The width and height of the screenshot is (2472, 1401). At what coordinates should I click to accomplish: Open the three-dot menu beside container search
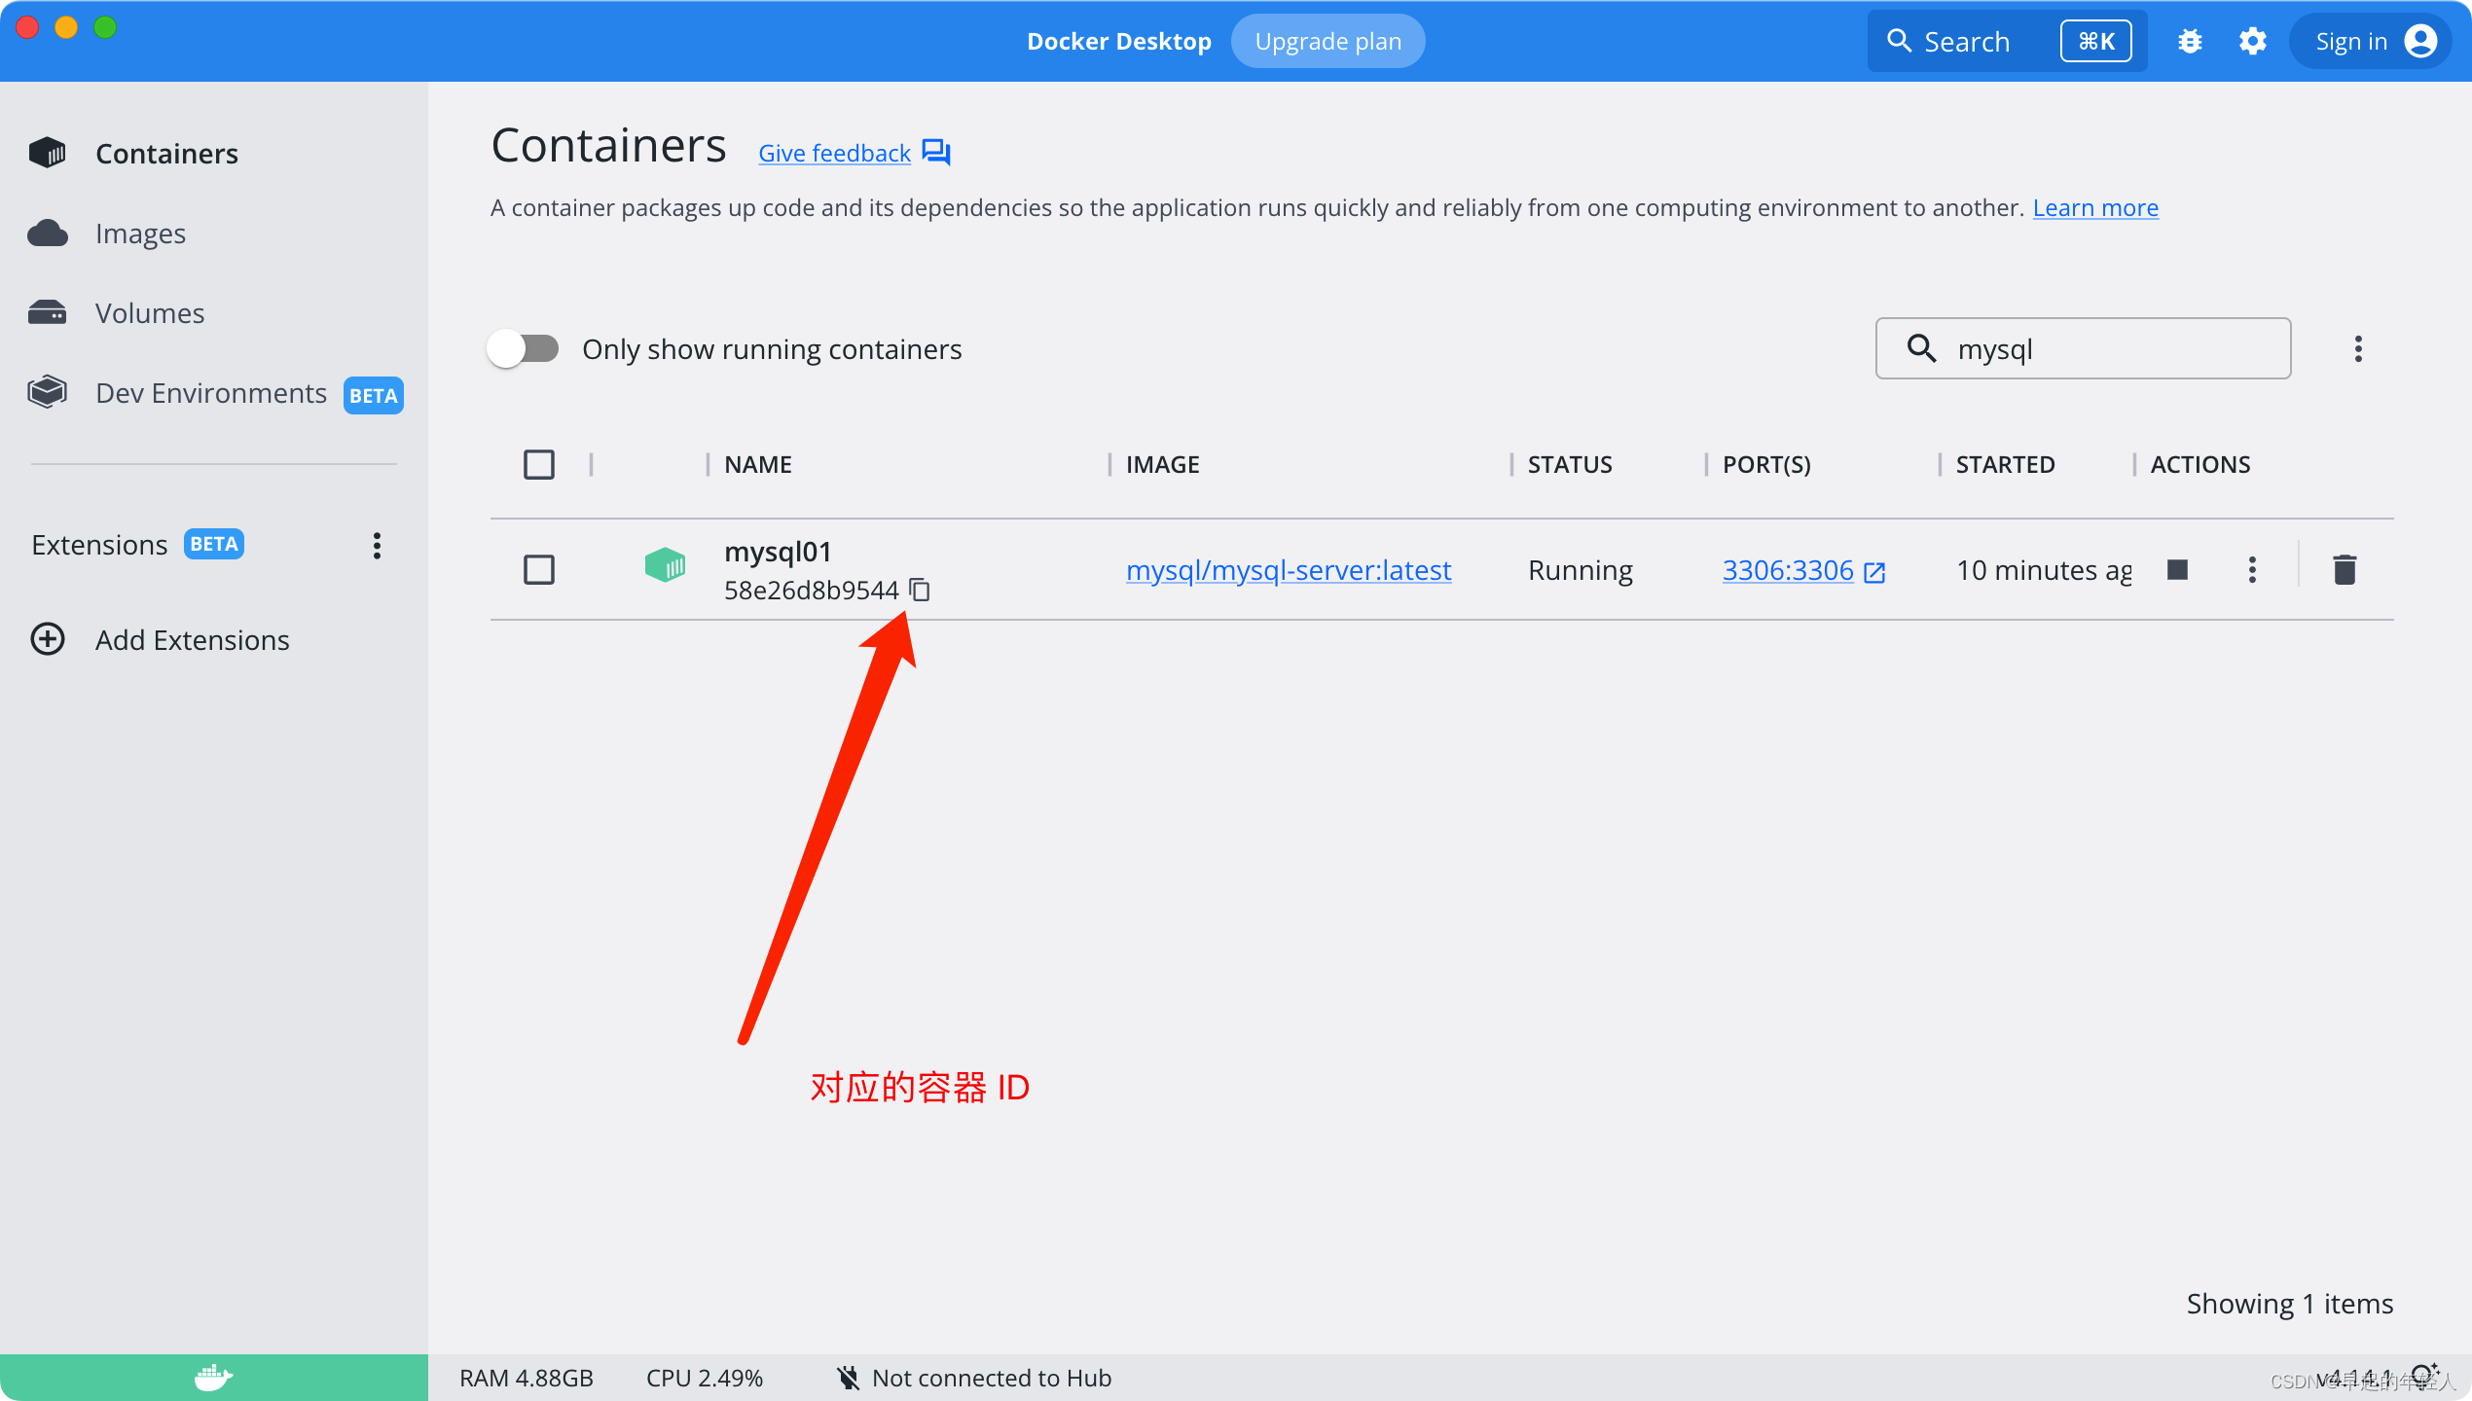point(2357,348)
